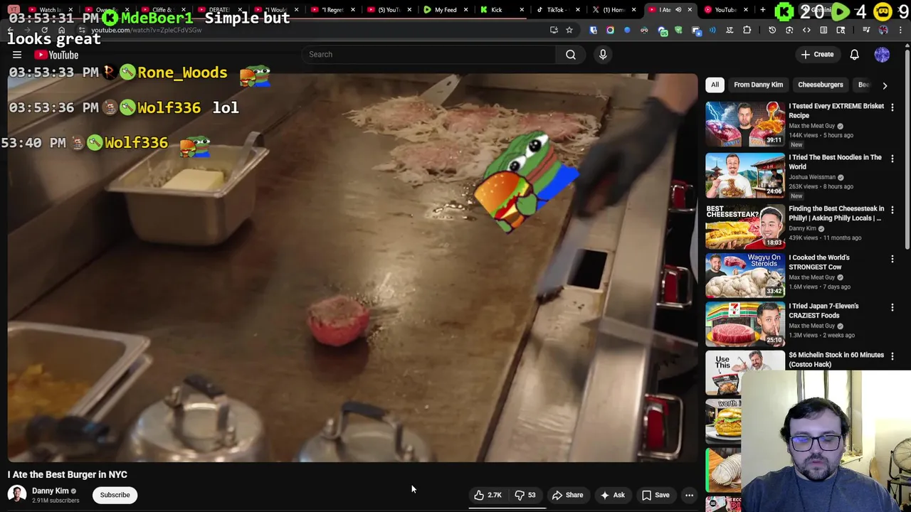The image size is (911, 512).
Task: Click the install app icon in address bar
Action: (x=554, y=30)
